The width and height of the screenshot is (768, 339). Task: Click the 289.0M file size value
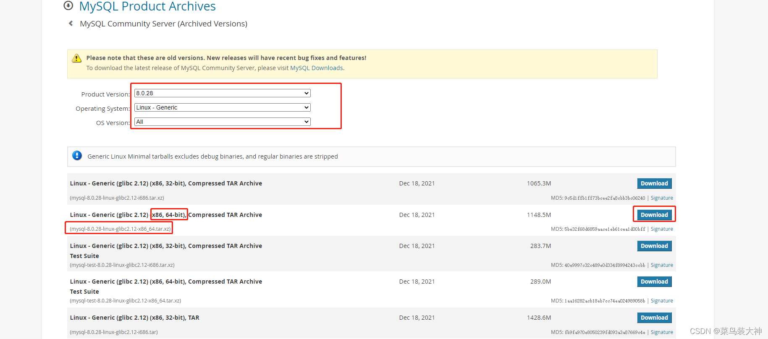click(x=540, y=282)
